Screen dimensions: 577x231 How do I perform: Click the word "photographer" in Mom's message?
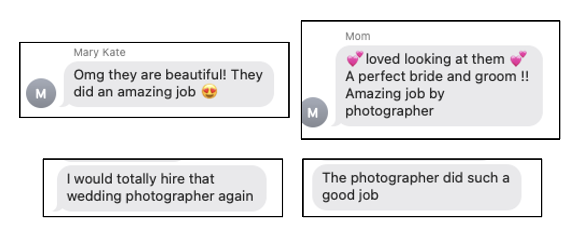tap(389, 111)
